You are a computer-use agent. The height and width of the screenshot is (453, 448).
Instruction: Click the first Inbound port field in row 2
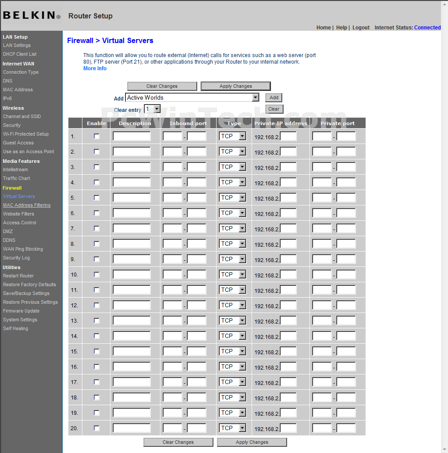pos(172,151)
